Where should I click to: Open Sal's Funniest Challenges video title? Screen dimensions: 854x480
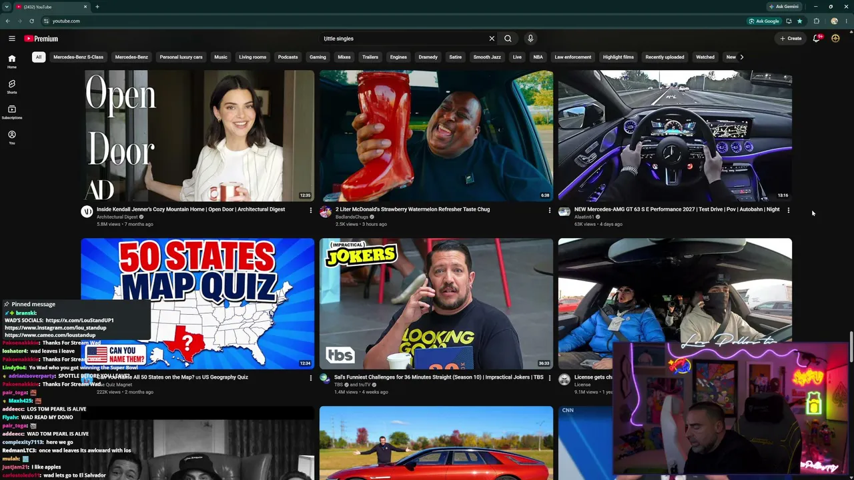click(x=438, y=377)
